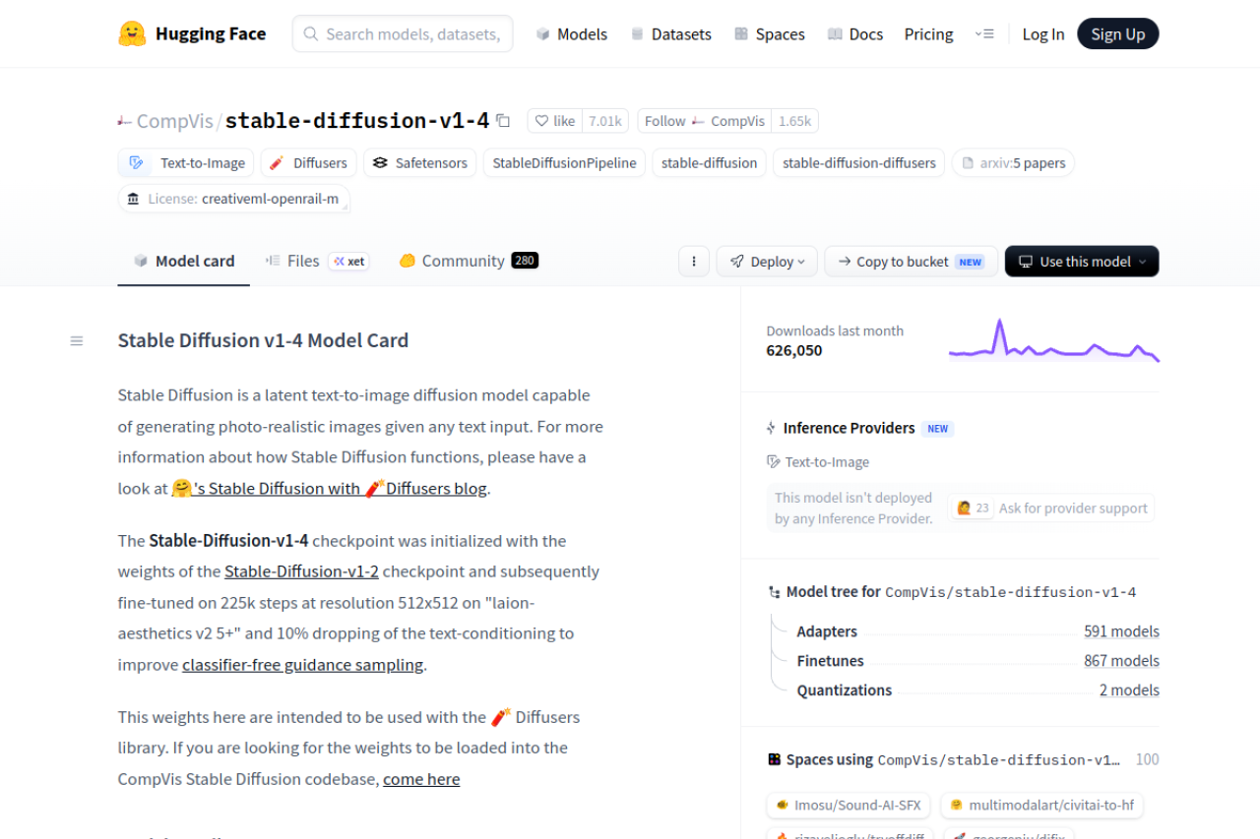
Task: Click the Log In link
Action: 1043,33
